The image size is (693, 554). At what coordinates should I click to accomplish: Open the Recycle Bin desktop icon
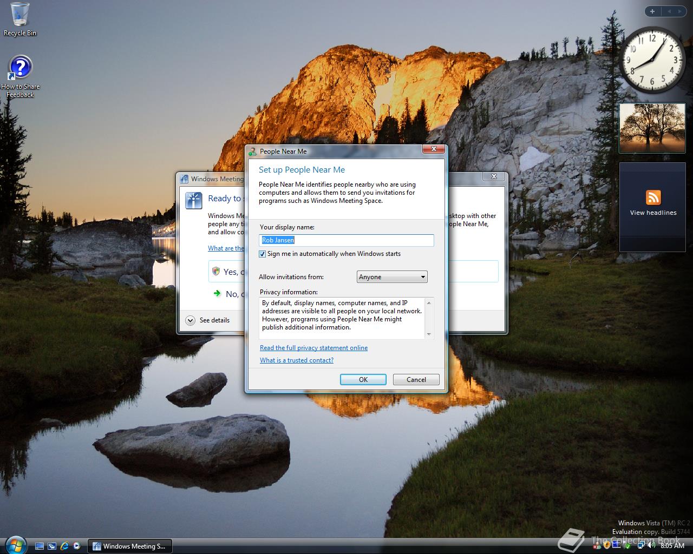20,19
